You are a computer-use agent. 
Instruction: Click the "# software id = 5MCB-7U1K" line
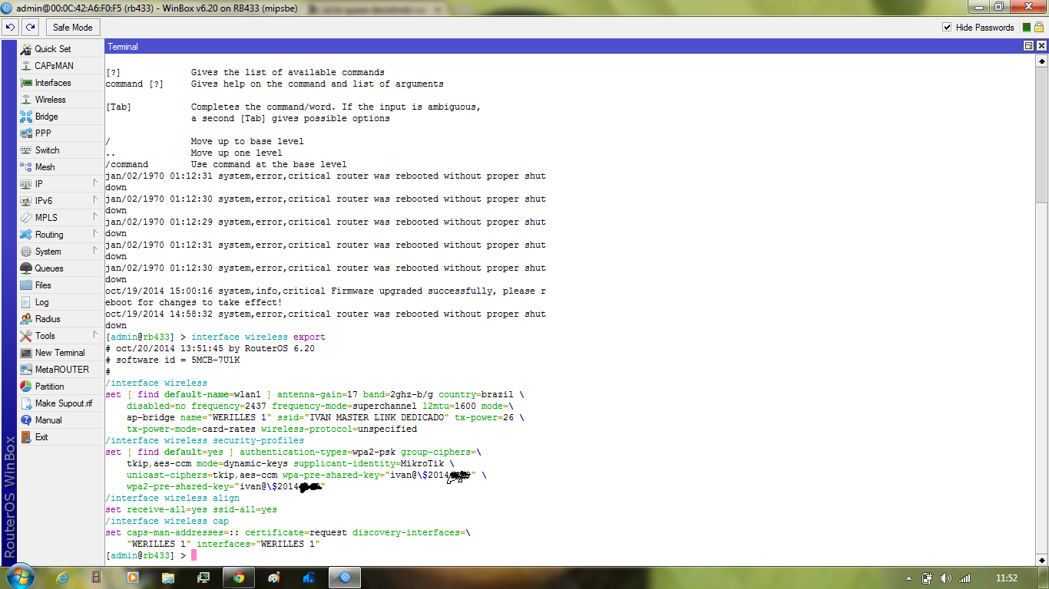(x=172, y=360)
